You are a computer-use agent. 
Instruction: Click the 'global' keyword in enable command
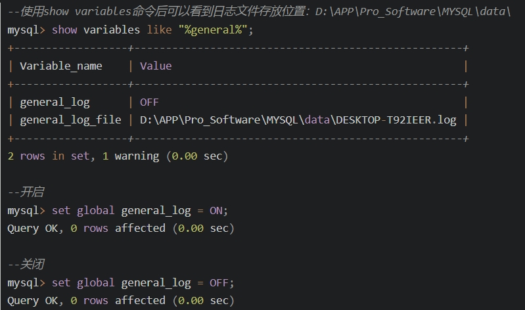(95, 211)
